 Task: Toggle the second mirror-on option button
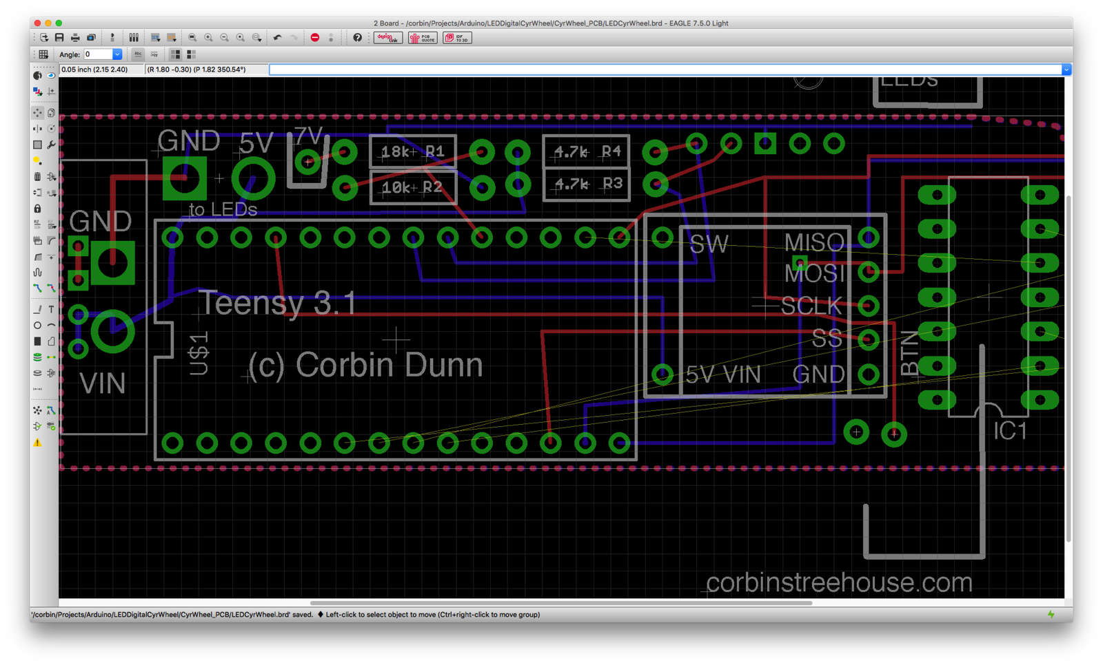click(x=191, y=54)
